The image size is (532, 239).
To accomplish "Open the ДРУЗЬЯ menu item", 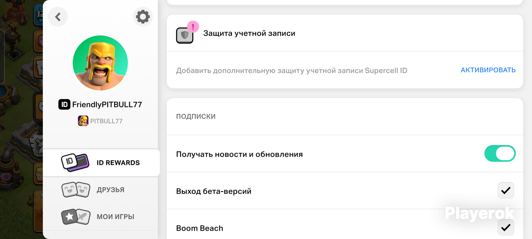I will pos(100,190).
